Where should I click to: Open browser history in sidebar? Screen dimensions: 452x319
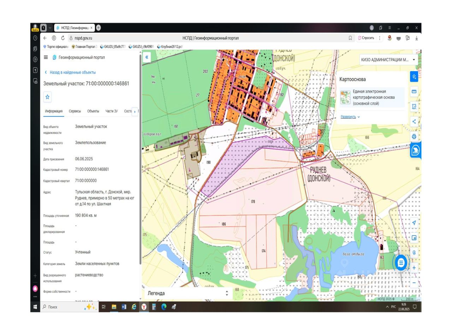point(35,38)
